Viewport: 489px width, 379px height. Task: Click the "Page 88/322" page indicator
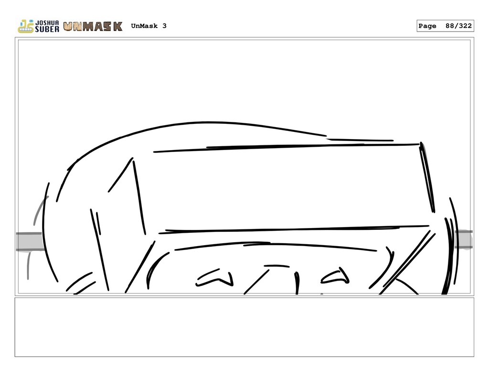445,26
